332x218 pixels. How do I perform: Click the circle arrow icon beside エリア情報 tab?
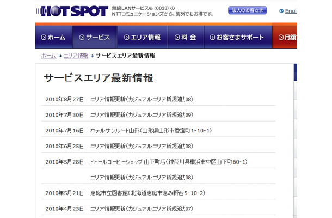click(126, 37)
